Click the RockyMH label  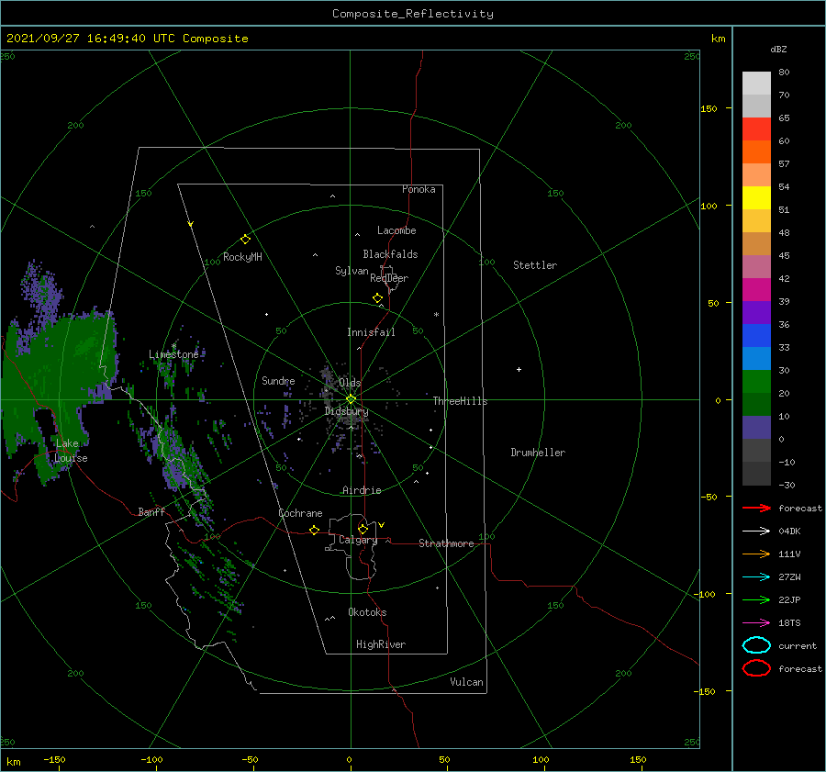click(x=242, y=257)
